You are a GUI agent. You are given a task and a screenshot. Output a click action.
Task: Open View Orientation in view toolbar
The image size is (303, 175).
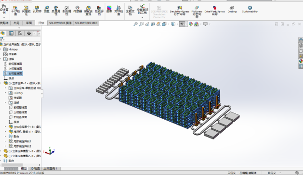(x=164, y=24)
